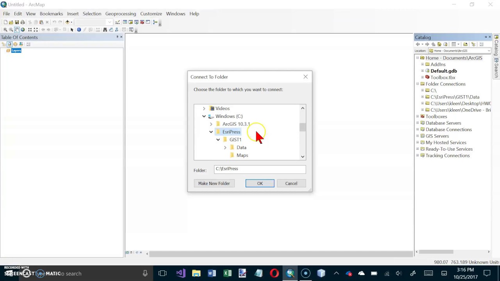500x281 pixels.
Task: Open the File menu
Action: tap(7, 14)
